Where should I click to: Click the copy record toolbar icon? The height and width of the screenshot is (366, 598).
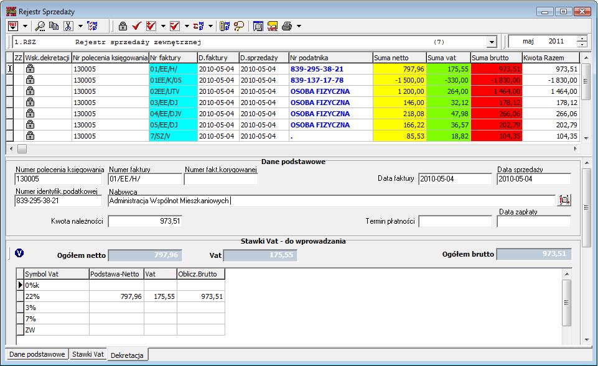click(x=54, y=26)
